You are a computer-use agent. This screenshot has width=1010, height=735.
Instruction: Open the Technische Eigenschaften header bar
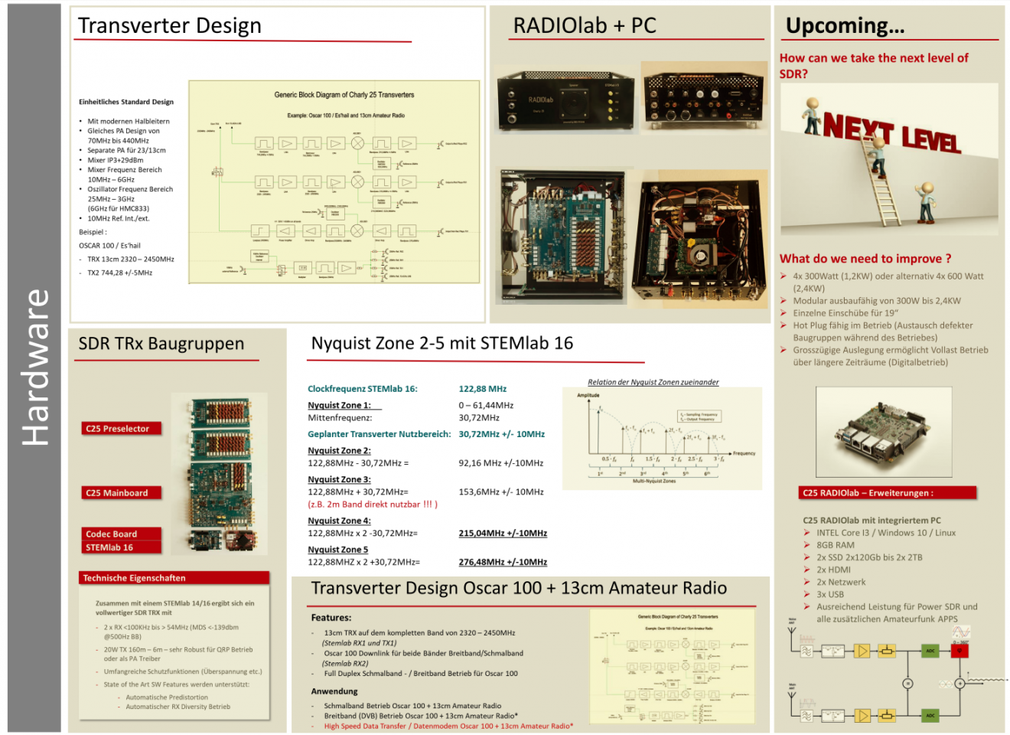[x=174, y=578]
